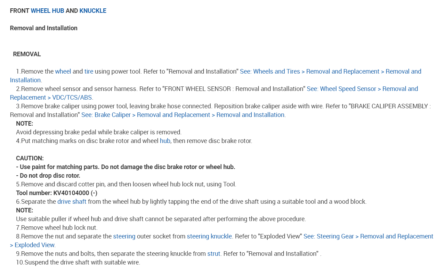Click the bold CAUTION: label
Image resolution: width=445 pixels, height=269 pixels.
(x=30, y=158)
